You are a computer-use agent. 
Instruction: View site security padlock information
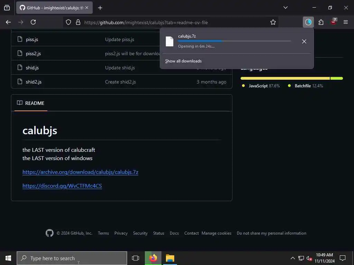coord(78,22)
